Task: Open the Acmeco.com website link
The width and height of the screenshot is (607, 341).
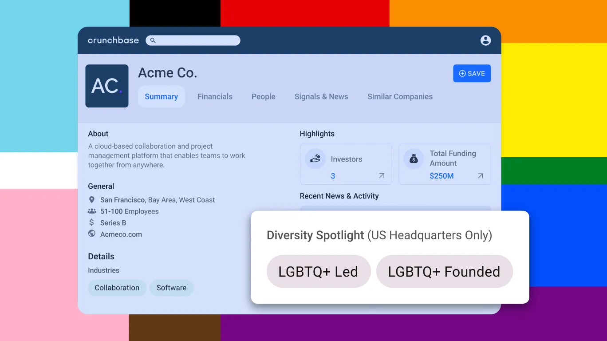Action: 121,234
